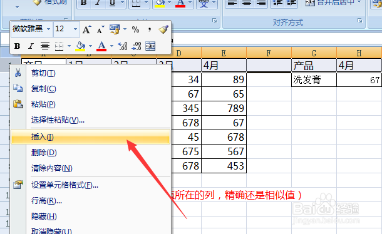Click cell with value 89
Viewport: 382px width, 234px height.
[224, 79]
